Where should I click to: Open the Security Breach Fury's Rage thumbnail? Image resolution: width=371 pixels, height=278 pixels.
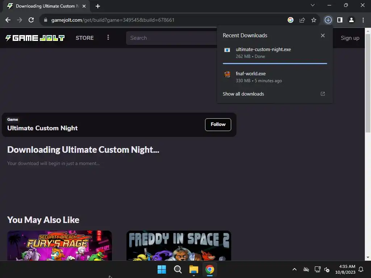click(x=59, y=246)
